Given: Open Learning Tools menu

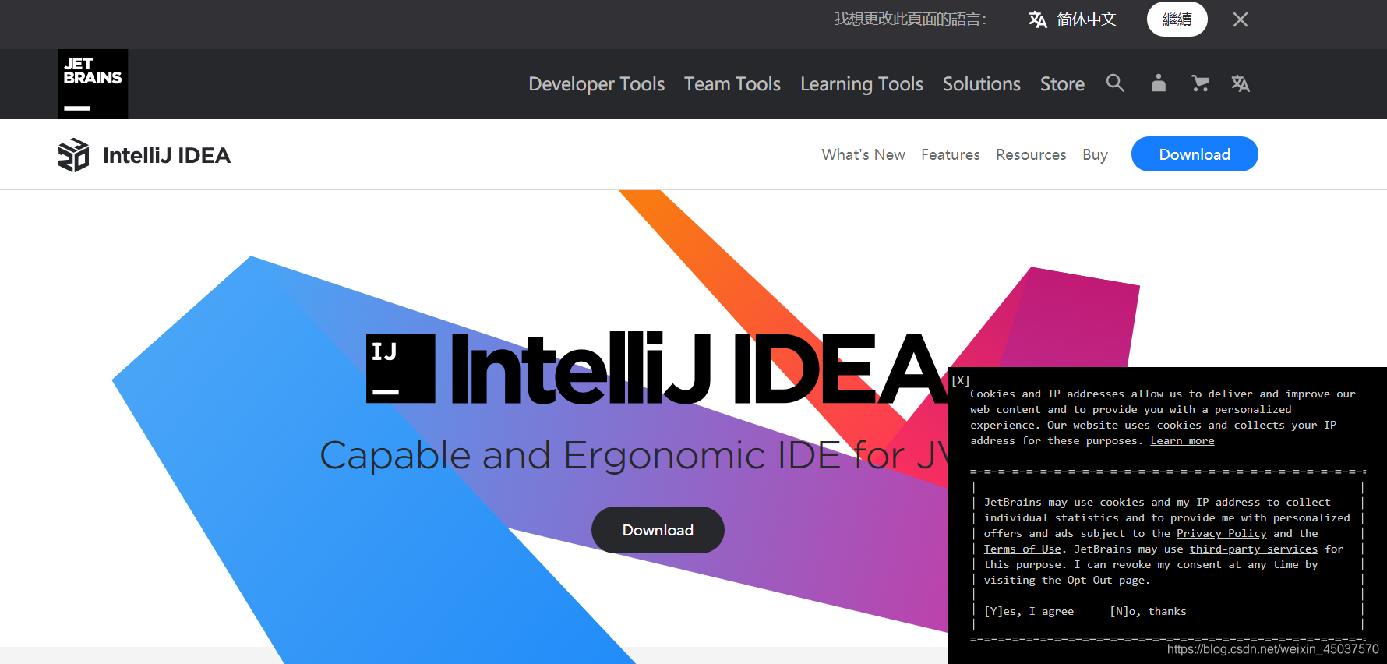Looking at the screenshot, I should point(862,84).
